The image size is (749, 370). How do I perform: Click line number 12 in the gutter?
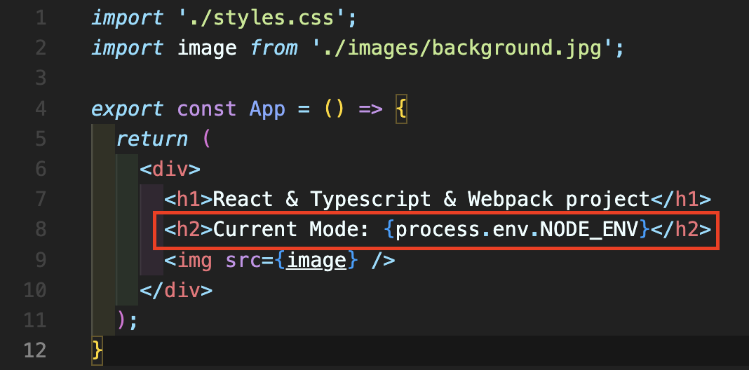(35, 351)
